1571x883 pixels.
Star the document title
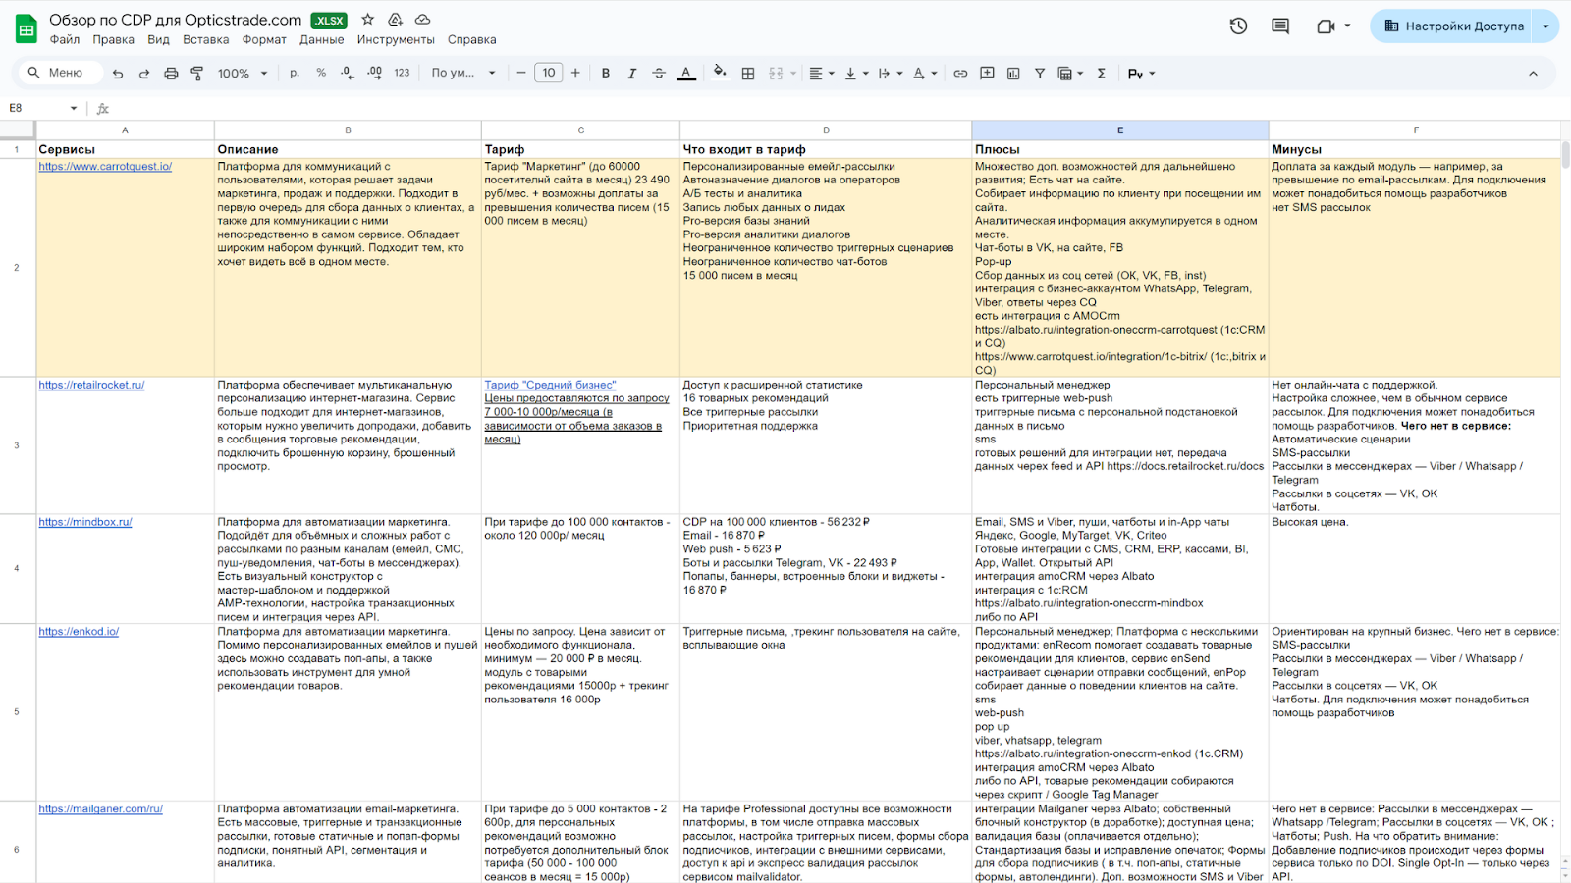pos(368,20)
